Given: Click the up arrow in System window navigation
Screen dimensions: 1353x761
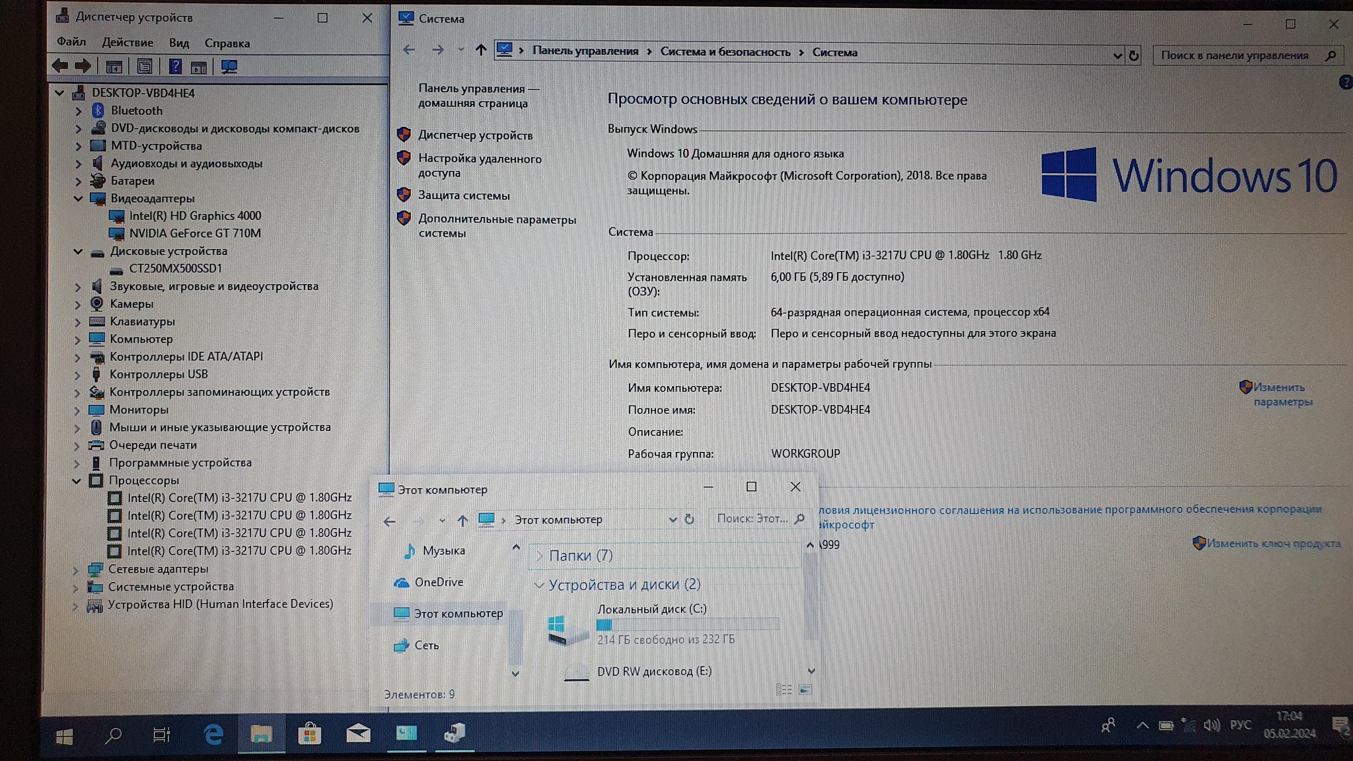Looking at the screenshot, I should [x=480, y=50].
